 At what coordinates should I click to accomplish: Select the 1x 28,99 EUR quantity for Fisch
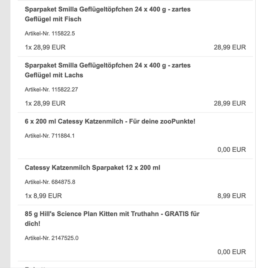(45, 47)
